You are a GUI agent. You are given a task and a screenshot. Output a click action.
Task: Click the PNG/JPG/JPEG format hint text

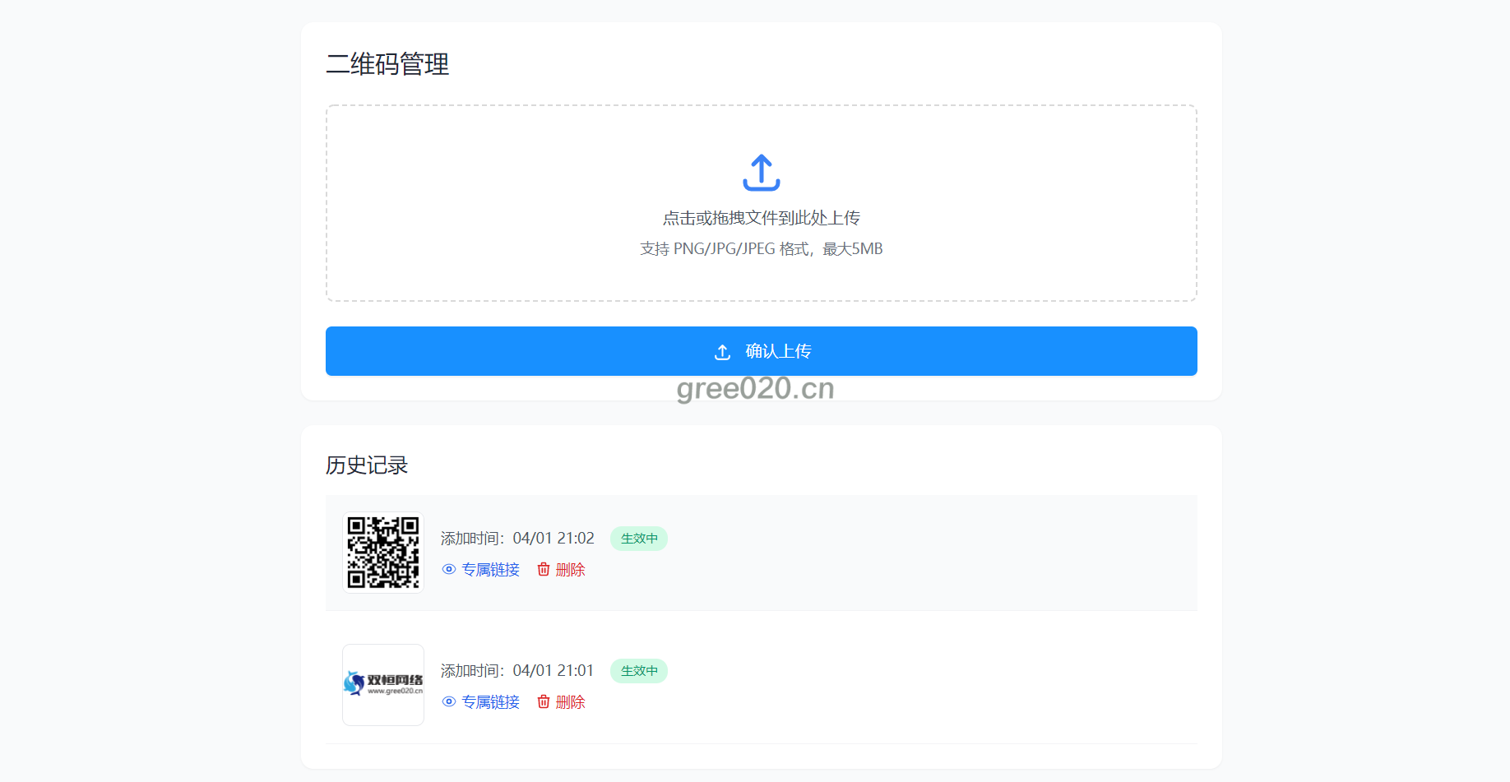pos(761,248)
